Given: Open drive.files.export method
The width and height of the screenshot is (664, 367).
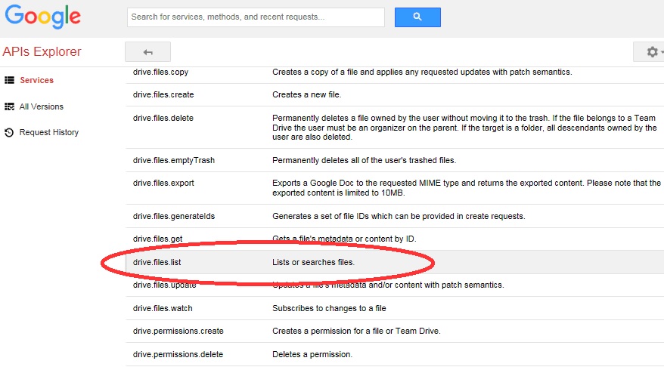Looking at the screenshot, I should (163, 183).
